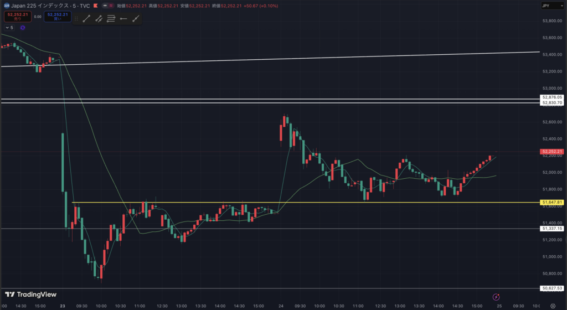Click the red sell button 52,252.21

point(17,17)
